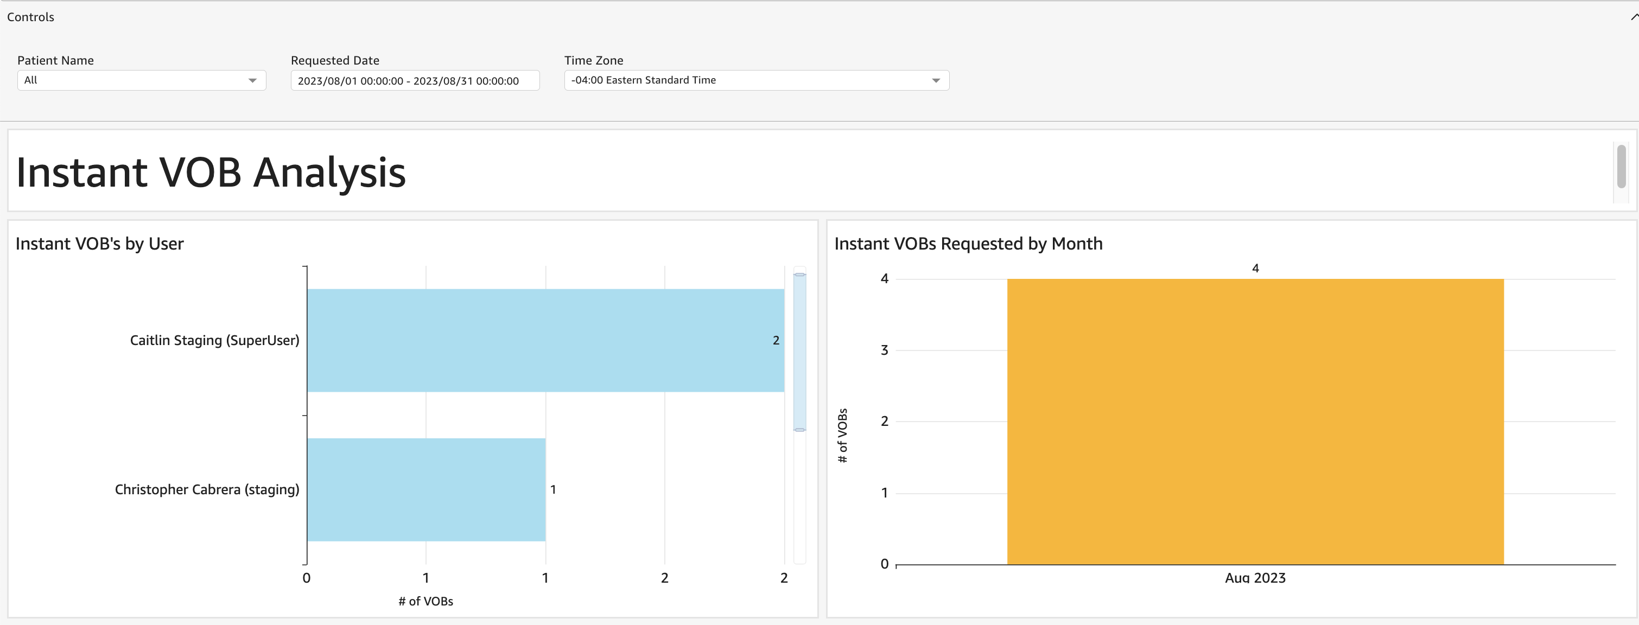The height and width of the screenshot is (625, 1639).
Task: Click the Aug 2023 axis label
Action: coord(1255,578)
